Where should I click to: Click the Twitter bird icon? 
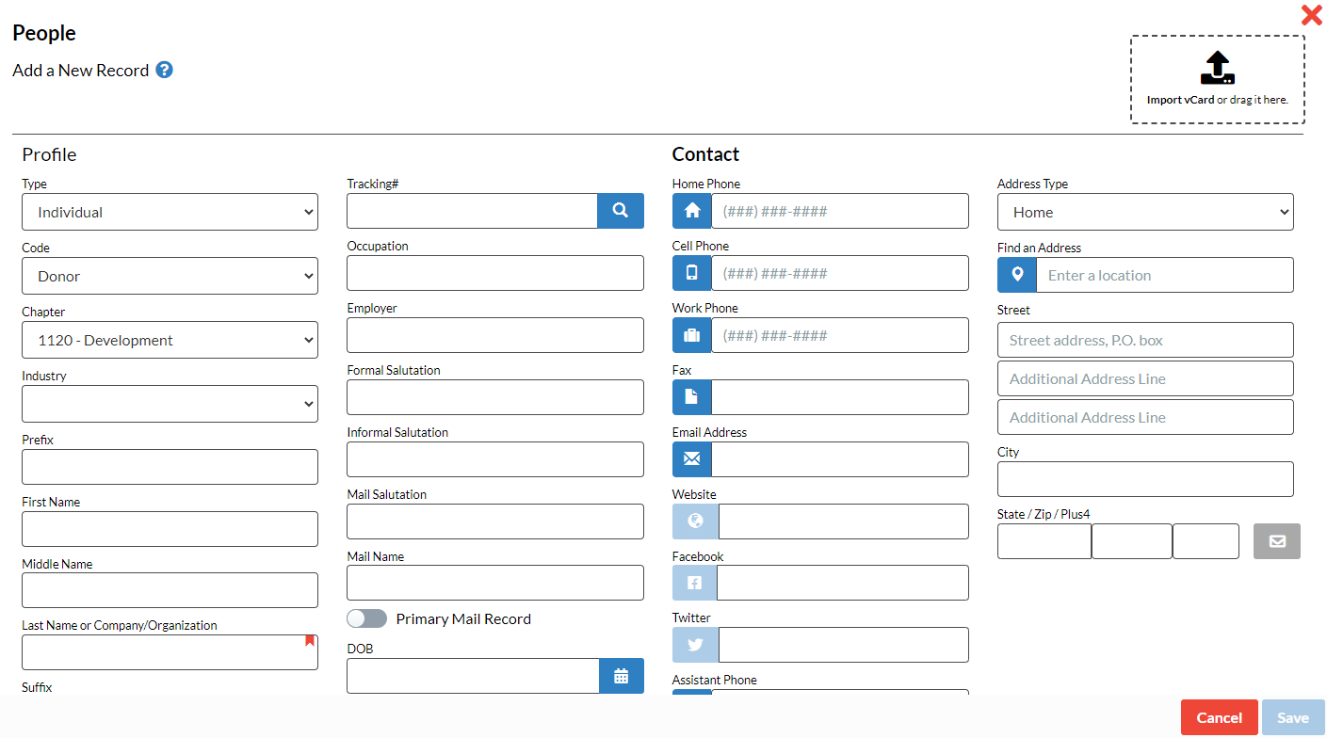[x=696, y=645]
